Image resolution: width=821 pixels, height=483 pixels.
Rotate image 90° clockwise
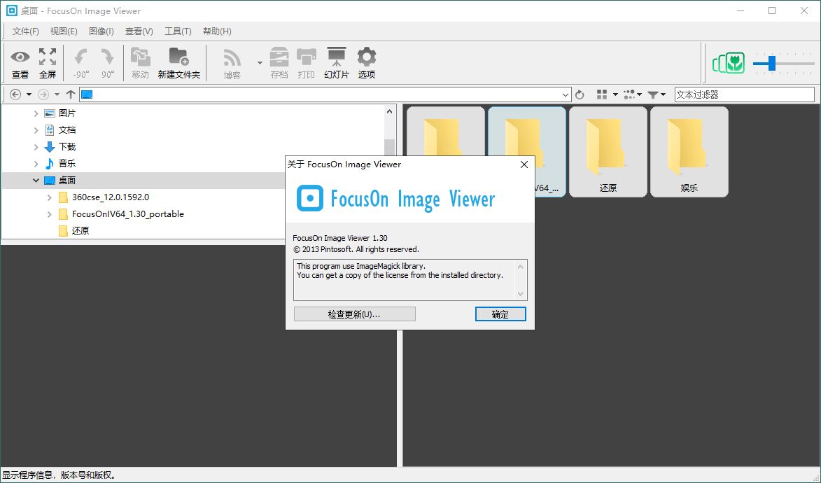(108, 63)
